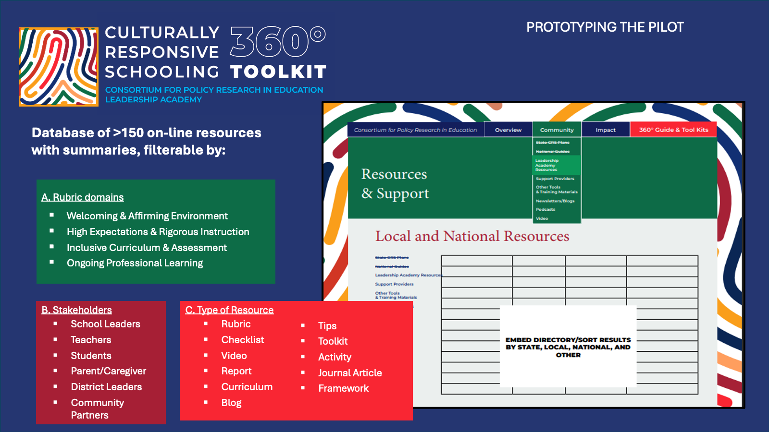Viewport: 769px width, 432px height.
Task: Pick Other Tools & Training Materials dropdown item
Action: [557, 190]
